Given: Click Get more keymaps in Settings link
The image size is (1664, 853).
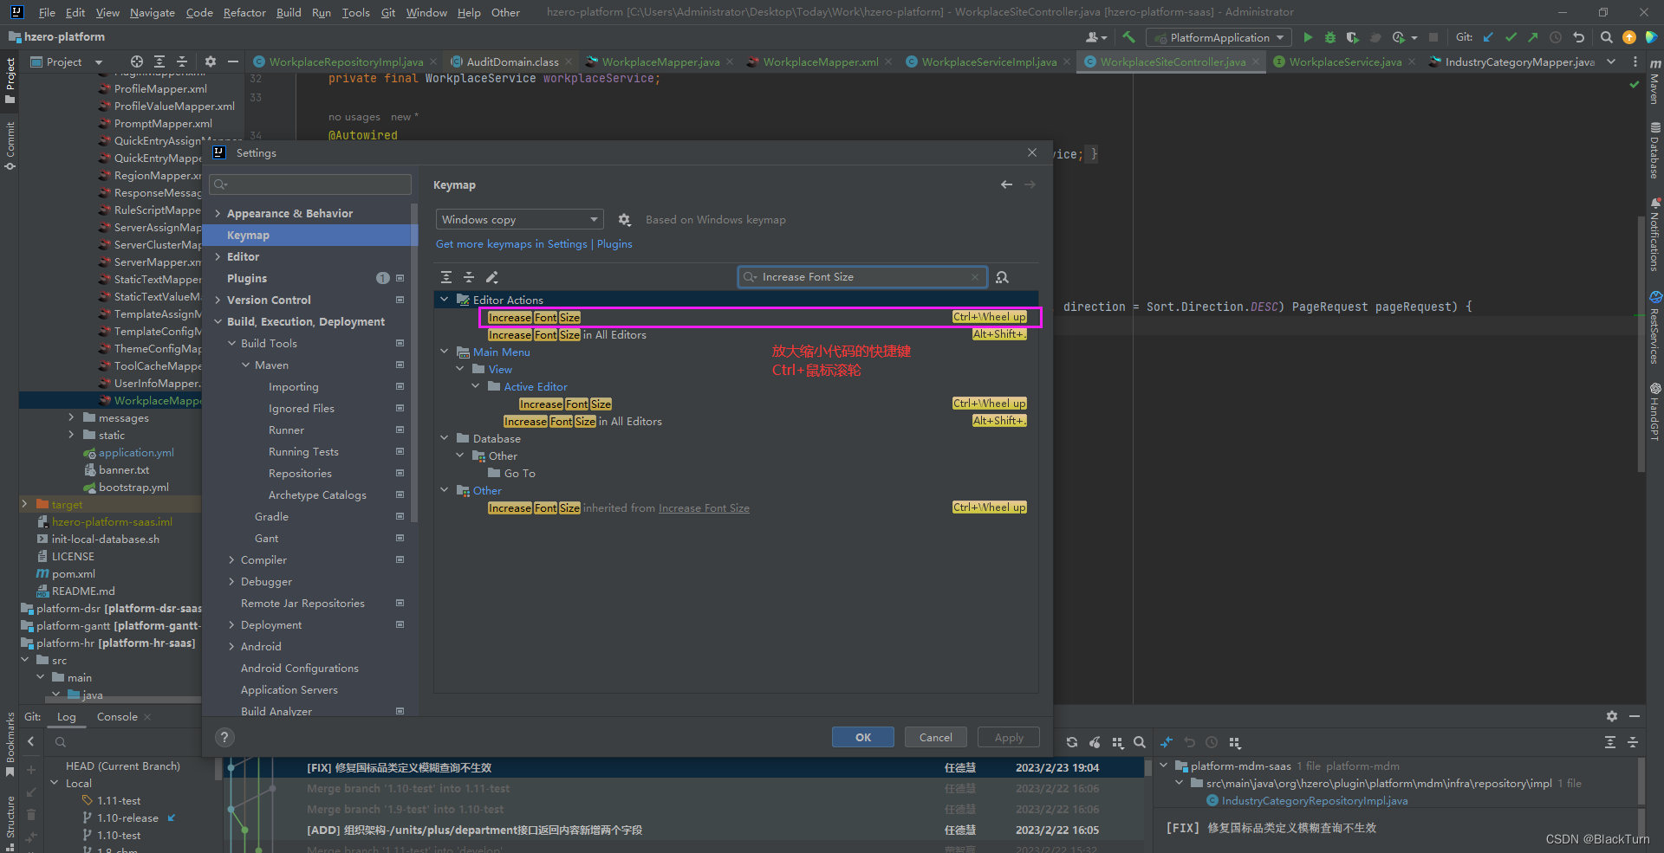Looking at the screenshot, I should pos(511,244).
